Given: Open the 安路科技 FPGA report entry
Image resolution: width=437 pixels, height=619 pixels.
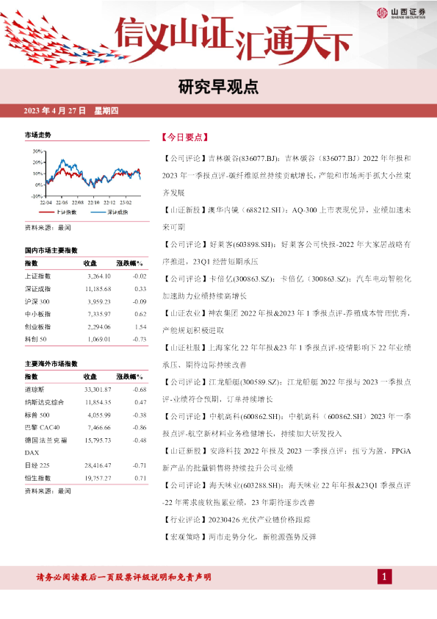Looking at the screenshot, I should (286, 459).
